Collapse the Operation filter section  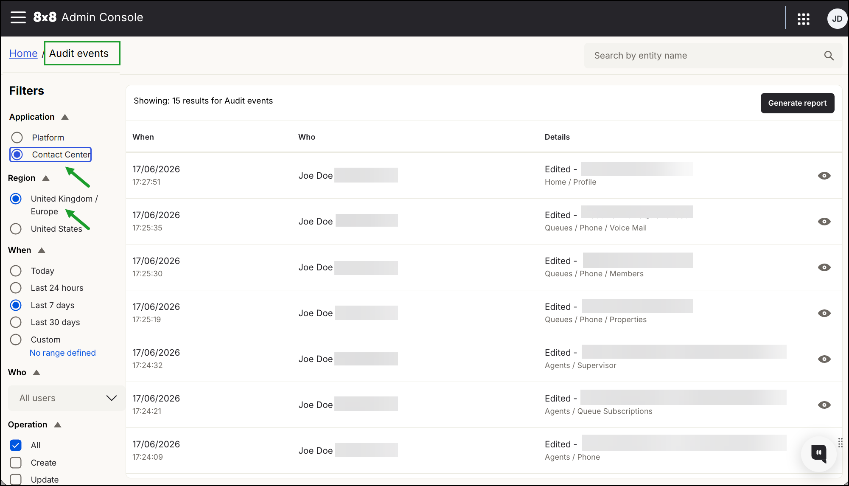pyautogui.click(x=58, y=425)
